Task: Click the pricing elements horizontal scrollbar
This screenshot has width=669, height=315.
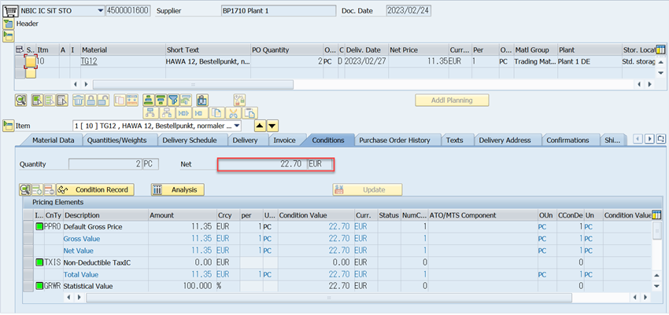Action: click(328, 298)
